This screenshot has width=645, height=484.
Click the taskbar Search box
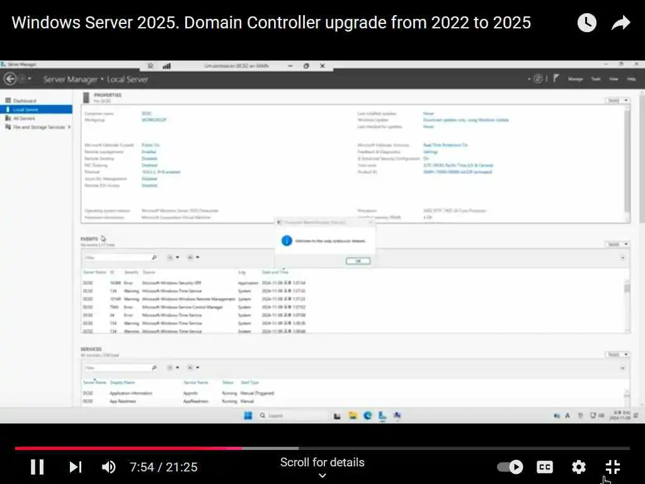[x=292, y=416]
